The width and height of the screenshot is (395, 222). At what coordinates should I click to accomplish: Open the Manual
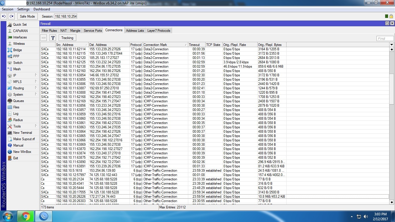pos(18,145)
